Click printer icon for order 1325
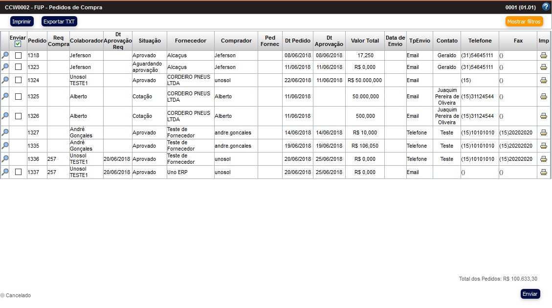552x308 pixels. 543,97
